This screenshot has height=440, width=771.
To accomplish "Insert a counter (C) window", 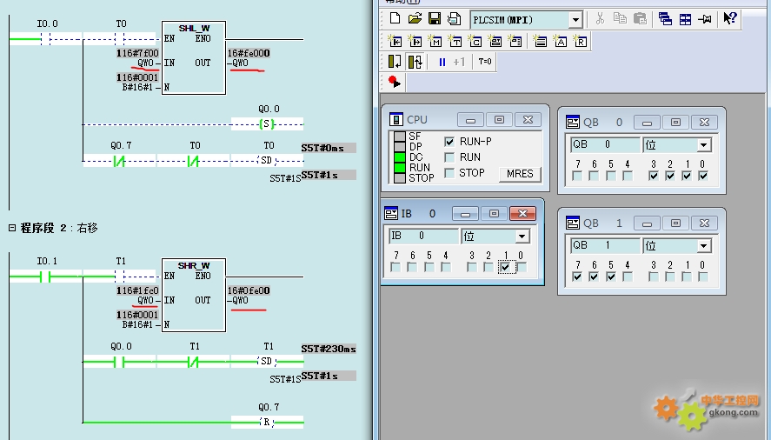I will pyautogui.click(x=475, y=42).
